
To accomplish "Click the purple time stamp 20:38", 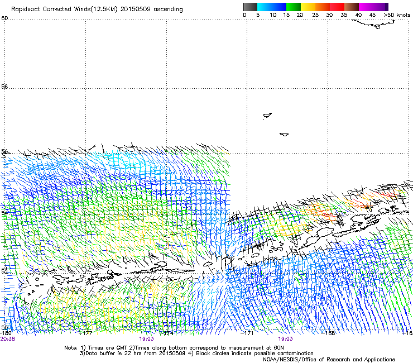I will 8,339.
